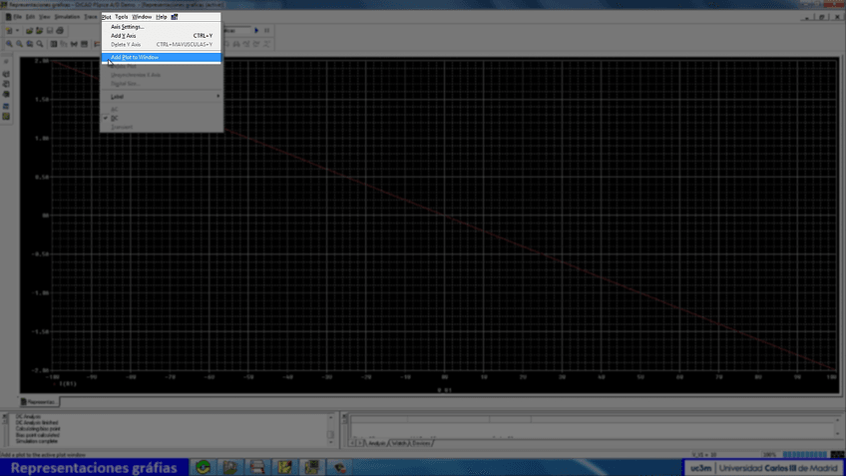The height and width of the screenshot is (476, 846).
Task: Open the New file dropdown arrow
Action: (19, 31)
